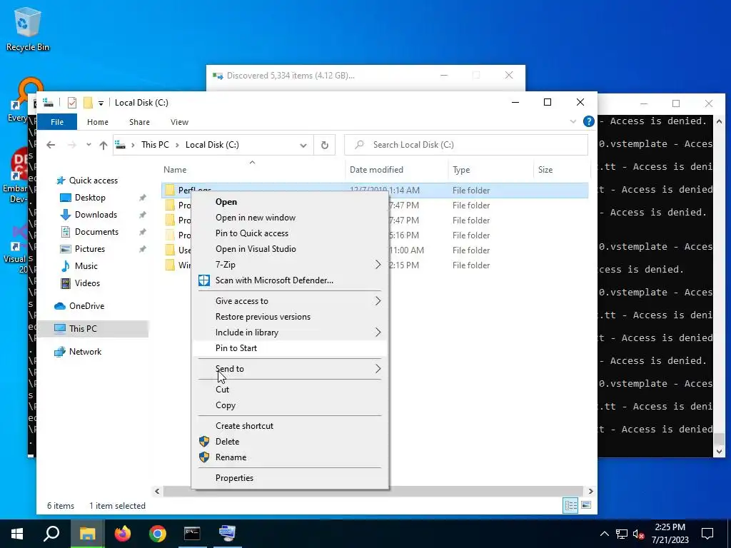The height and width of the screenshot is (548, 731).
Task: Click the Properties icon in title bar
Action: coord(72,103)
